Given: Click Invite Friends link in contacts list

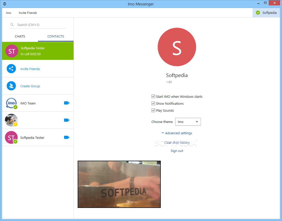Looking at the screenshot, I should [30, 69].
